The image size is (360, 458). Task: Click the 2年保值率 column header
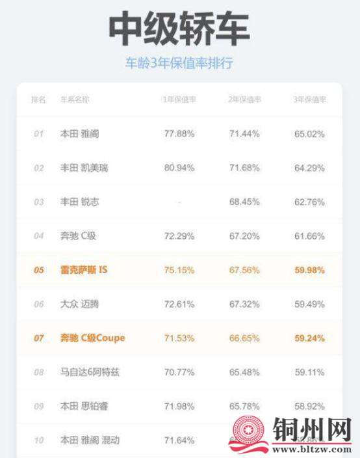tap(244, 100)
